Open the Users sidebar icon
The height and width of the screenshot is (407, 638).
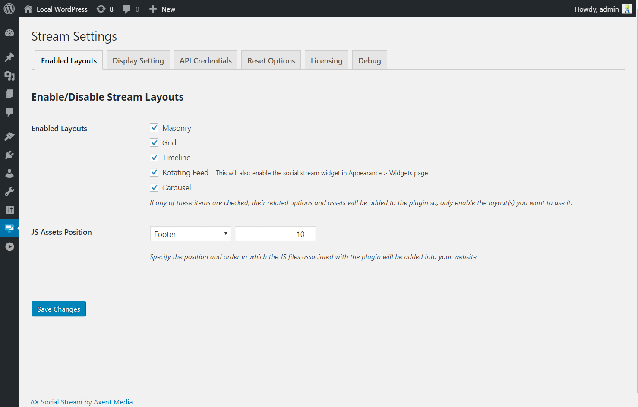[9, 174]
